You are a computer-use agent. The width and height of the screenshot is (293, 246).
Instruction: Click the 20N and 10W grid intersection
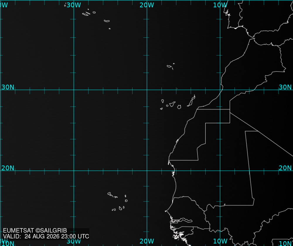220,171
